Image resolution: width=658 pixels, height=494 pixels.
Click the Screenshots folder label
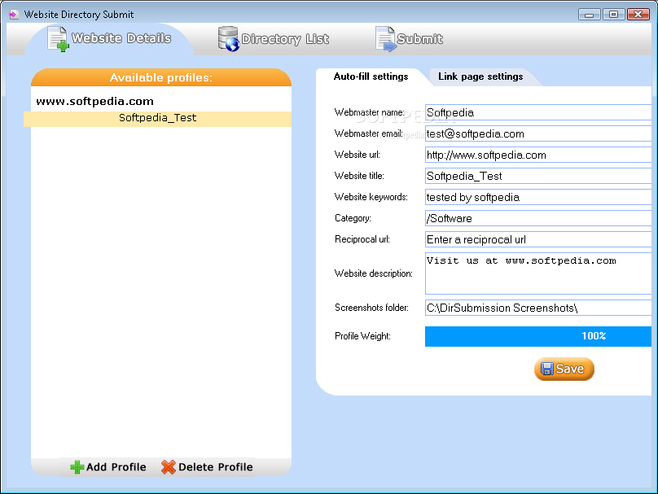(371, 308)
